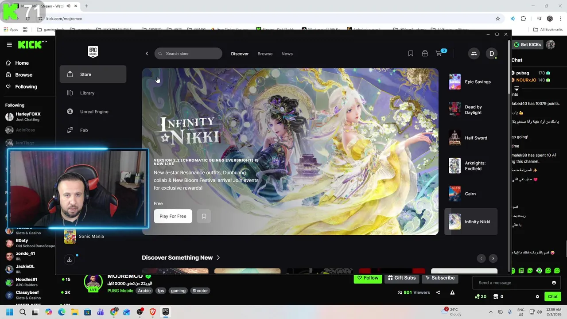Go to next Discover Something New page
Screen dimensions: 567x319
pos(493,258)
